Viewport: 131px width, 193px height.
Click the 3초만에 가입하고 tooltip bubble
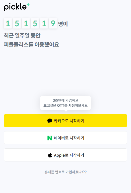(65, 103)
